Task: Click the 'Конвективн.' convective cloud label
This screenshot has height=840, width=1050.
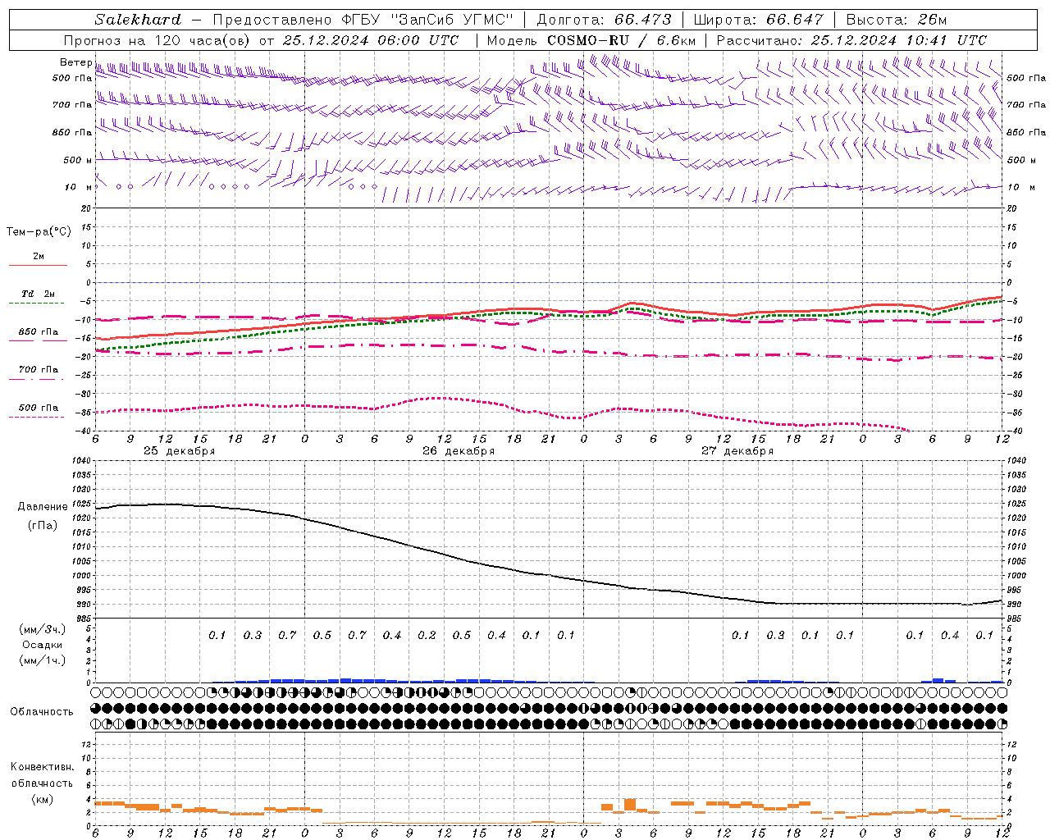Action: pyautogui.click(x=42, y=767)
